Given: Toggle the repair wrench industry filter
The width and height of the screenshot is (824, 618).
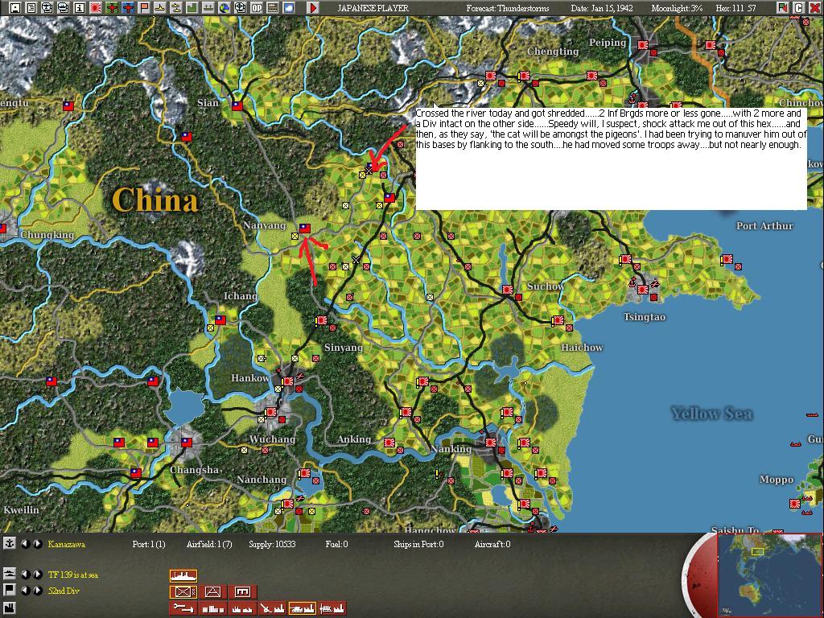Looking at the screenshot, I should coord(183,608).
